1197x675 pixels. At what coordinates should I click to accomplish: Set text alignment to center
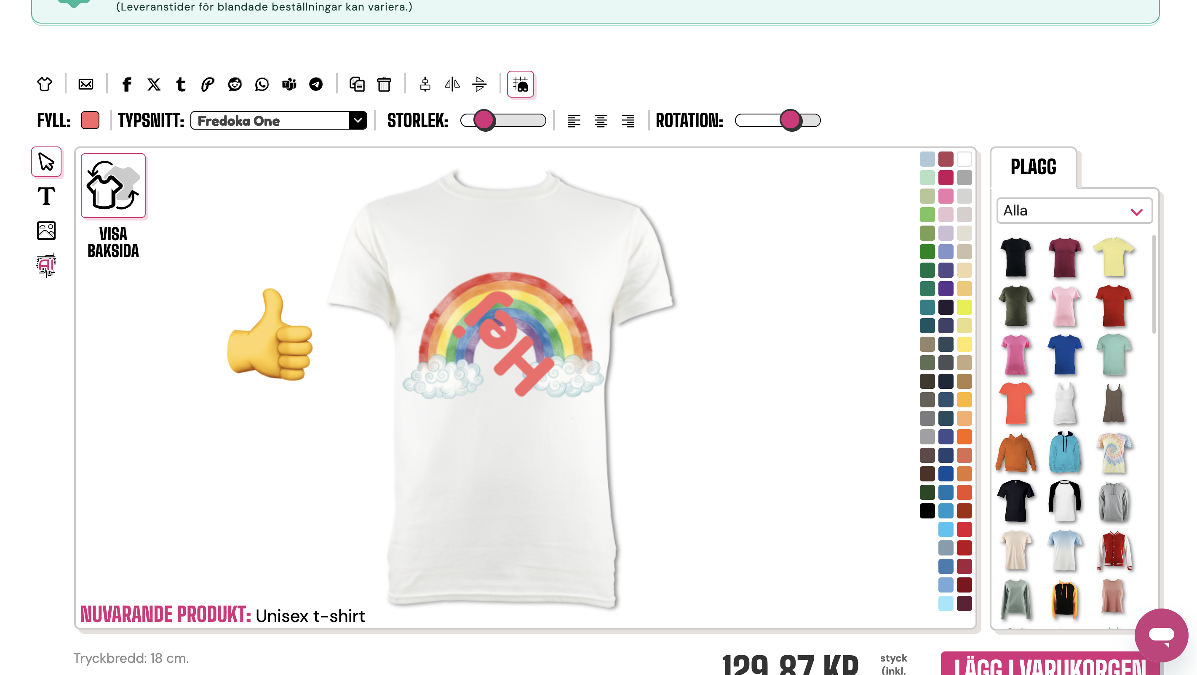(x=601, y=121)
